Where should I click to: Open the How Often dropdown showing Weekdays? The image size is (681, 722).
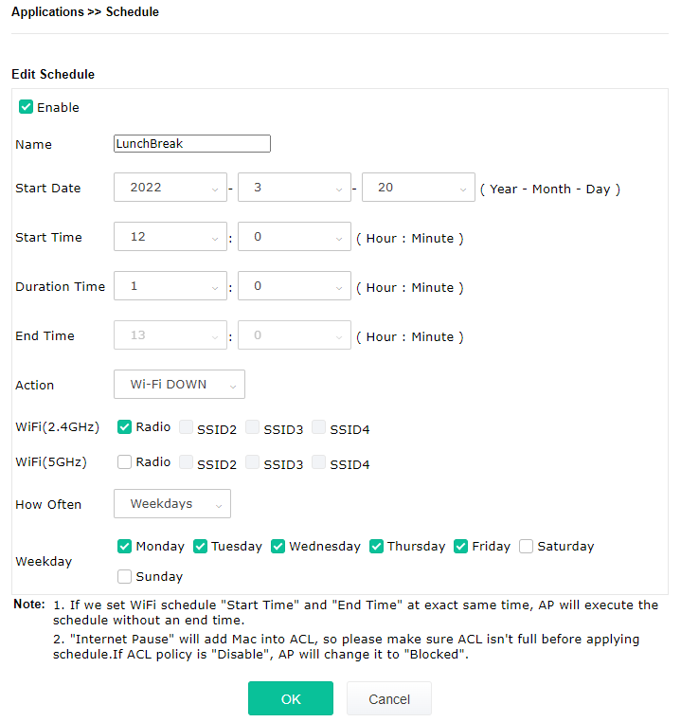pos(172,504)
